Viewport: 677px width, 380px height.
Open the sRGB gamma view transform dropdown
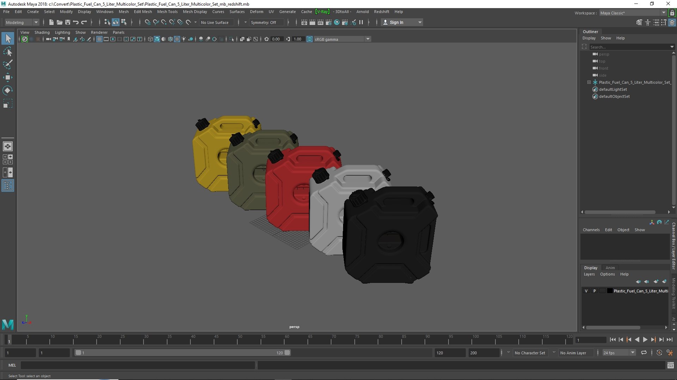[x=342, y=39]
